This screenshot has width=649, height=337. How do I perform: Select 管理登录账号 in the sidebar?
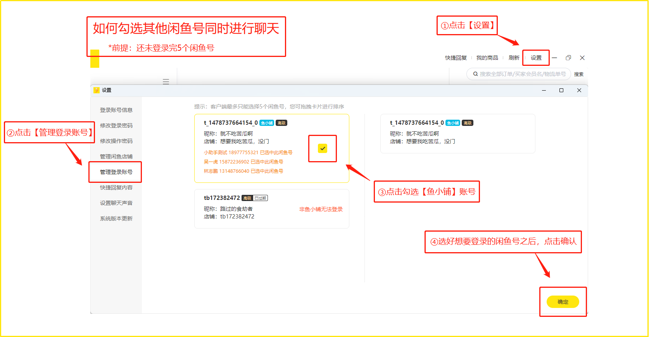coord(116,172)
